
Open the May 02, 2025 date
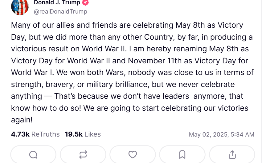(208, 134)
